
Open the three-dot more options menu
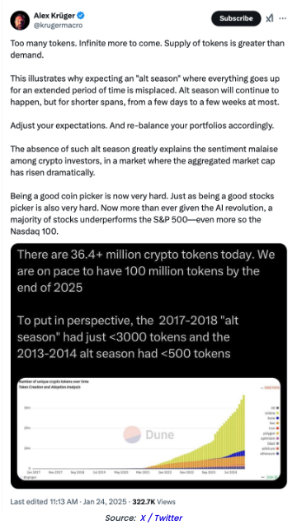click(x=282, y=18)
